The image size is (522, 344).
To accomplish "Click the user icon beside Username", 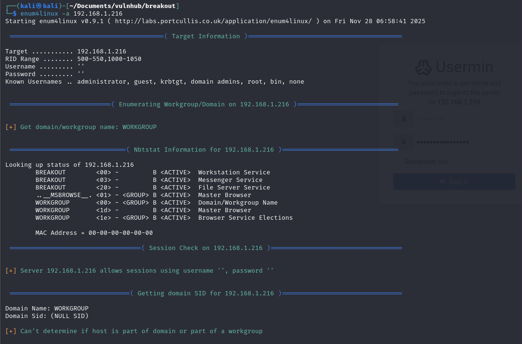I will [404, 119].
